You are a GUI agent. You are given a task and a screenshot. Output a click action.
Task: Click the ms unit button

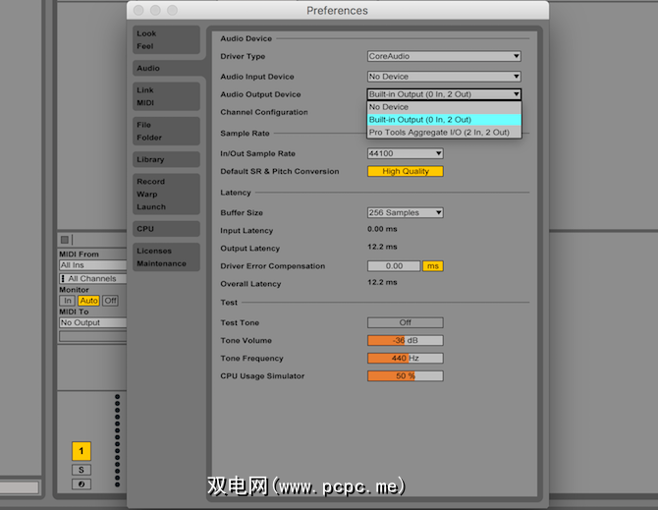pyautogui.click(x=433, y=266)
